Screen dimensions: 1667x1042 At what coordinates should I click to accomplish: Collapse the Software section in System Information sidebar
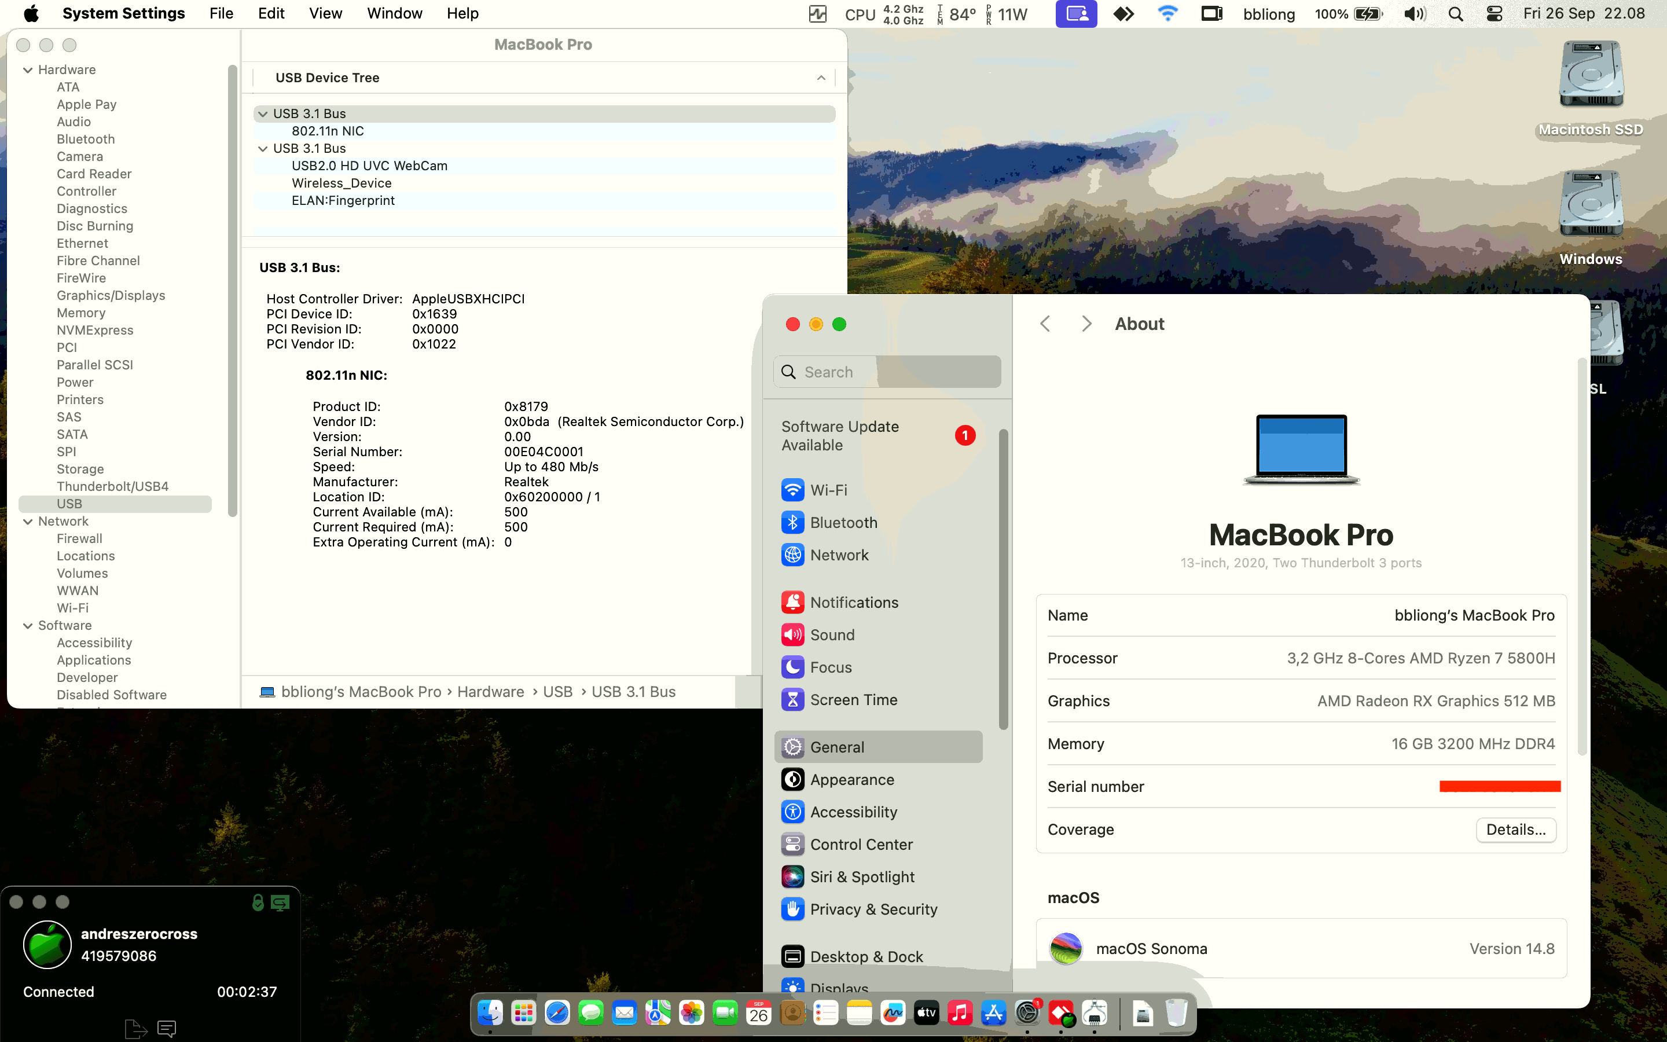click(28, 625)
